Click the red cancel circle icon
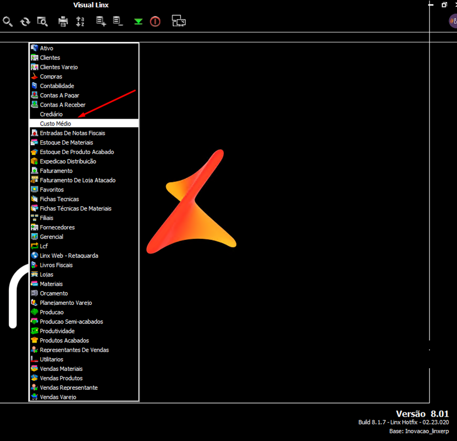Viewport: 457px width, 441px height. (x=155, y=22)
